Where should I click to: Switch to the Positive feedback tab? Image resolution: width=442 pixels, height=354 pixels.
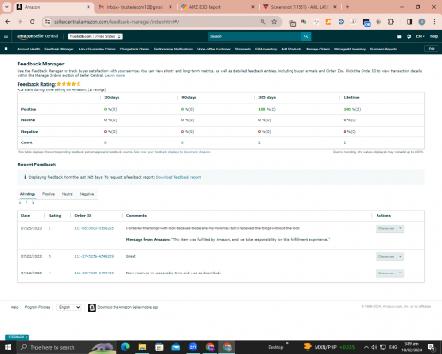click(x=49, y=194)
